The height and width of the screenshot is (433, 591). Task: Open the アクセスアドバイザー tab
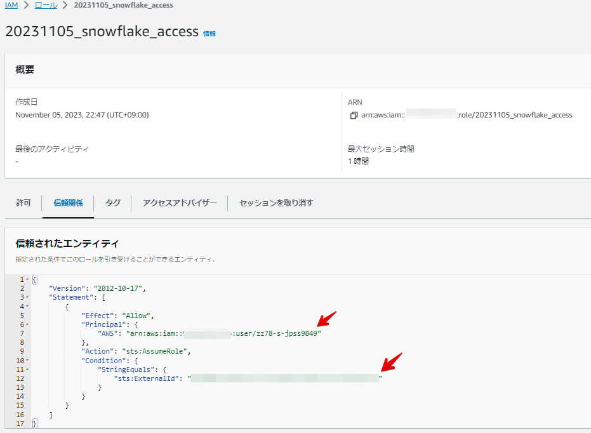180,203
